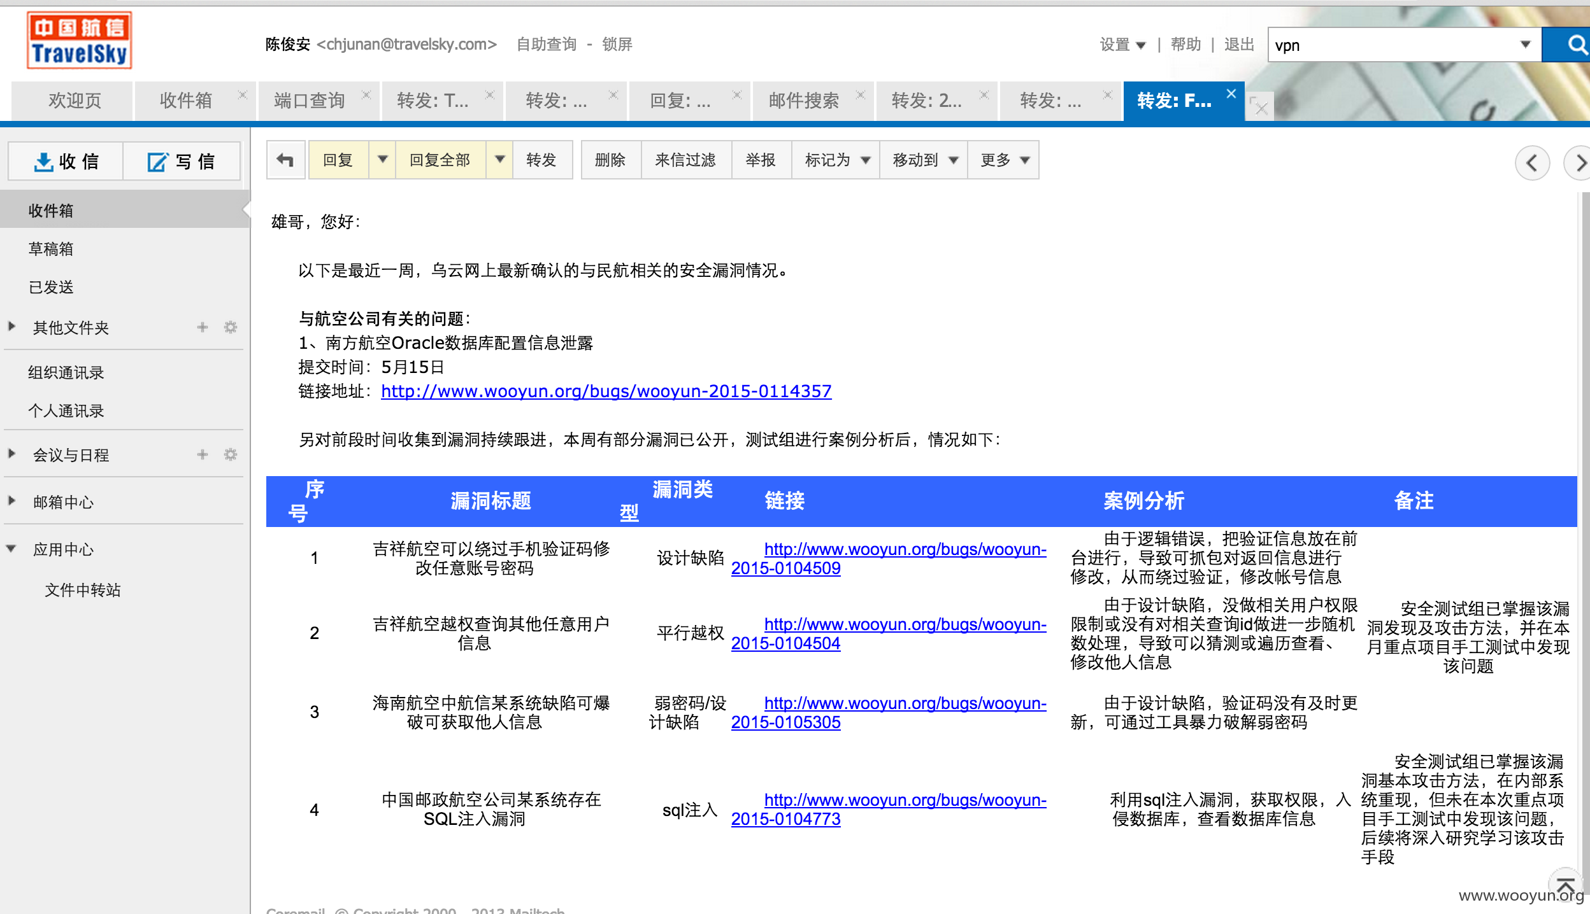1590x914 pixels.
Task: Open the 回复 dropdown arrow
Action: tap(382, 160)
